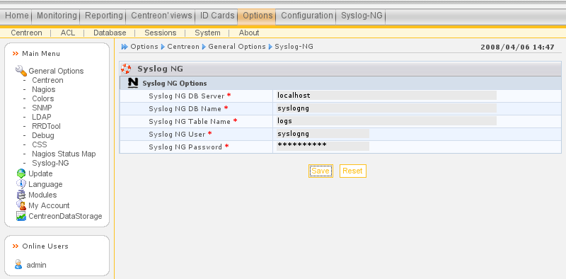Open the Home tab
This screenshot has width=566, height=279.
click(16, 16)
